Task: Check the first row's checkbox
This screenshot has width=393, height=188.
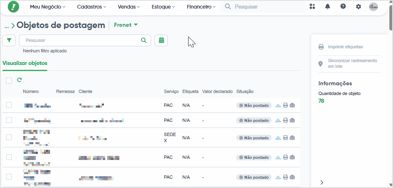Action: point(9,105)
